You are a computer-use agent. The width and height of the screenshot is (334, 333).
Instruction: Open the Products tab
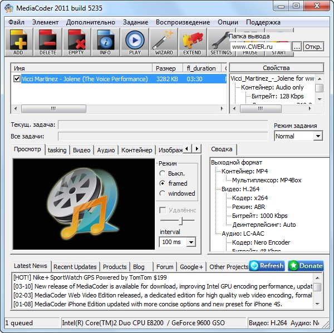(x=115, y=267)
